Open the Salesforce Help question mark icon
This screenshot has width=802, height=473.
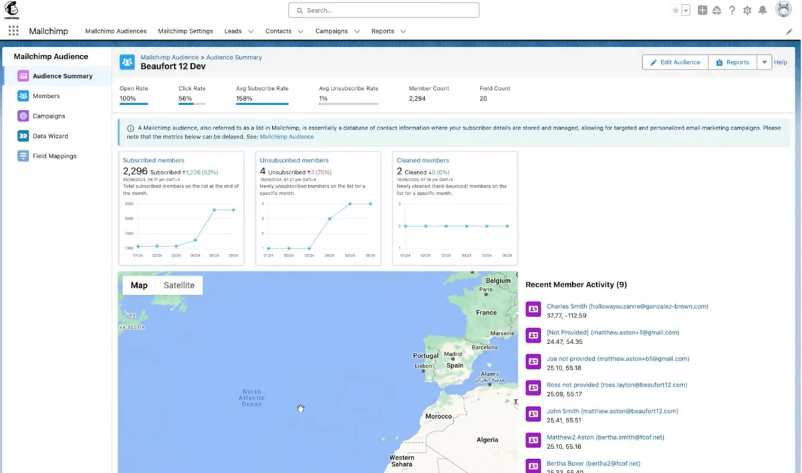pyautogui.click(x=732, y=11)
